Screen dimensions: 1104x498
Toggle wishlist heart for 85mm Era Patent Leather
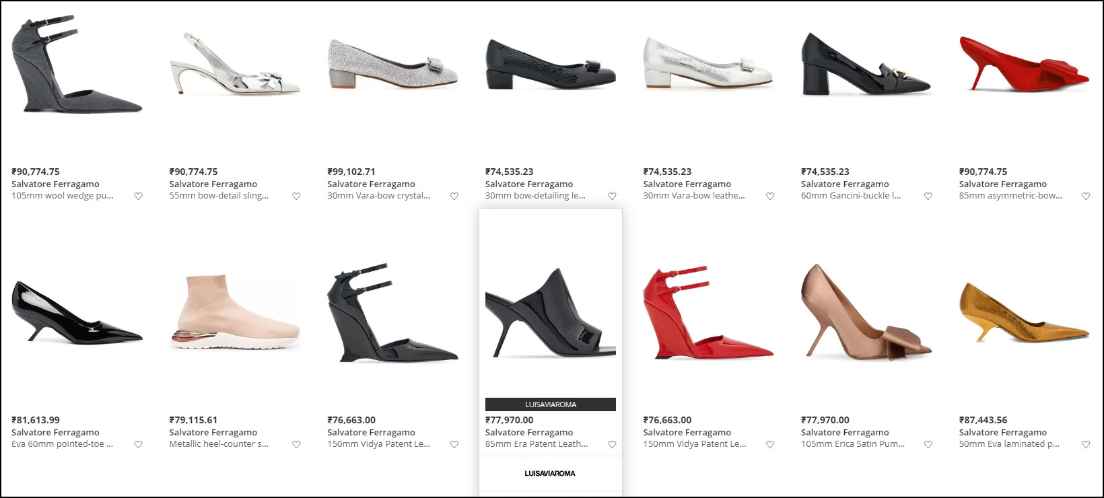(x=612, y=445)
